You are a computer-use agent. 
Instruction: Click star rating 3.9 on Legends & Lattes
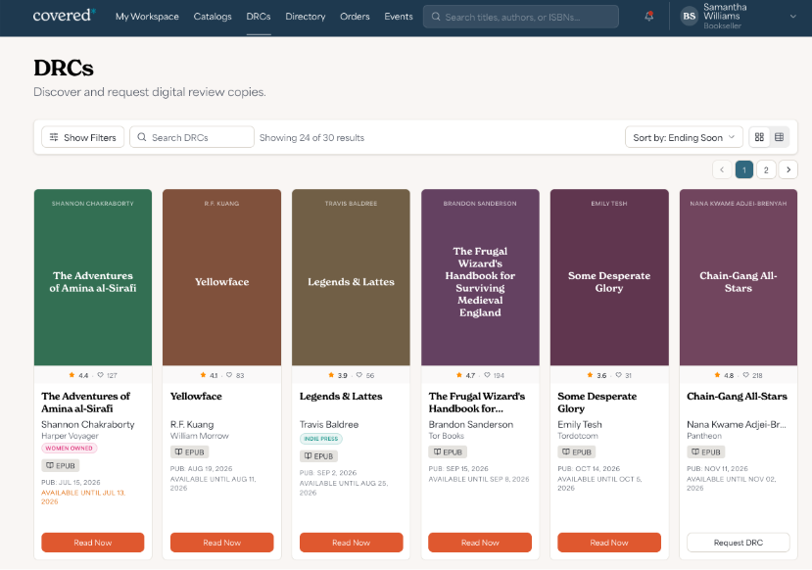tap(338, 375)
